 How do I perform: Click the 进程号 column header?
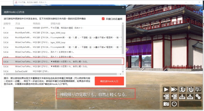click(7, 24)
